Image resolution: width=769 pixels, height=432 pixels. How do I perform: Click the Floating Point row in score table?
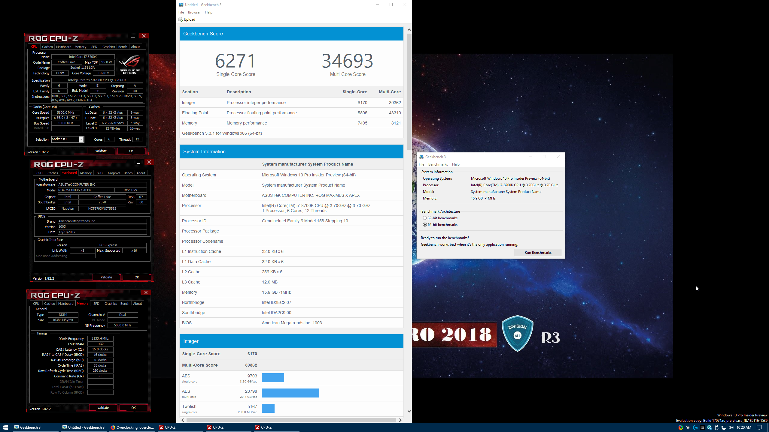pyautogui.click(x=291, y=113)
